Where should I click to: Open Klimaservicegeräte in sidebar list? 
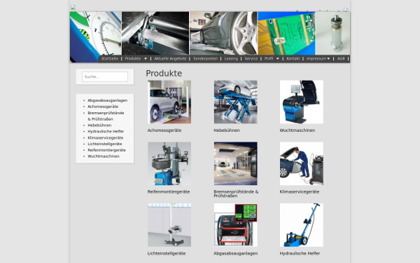pos(106,137)
